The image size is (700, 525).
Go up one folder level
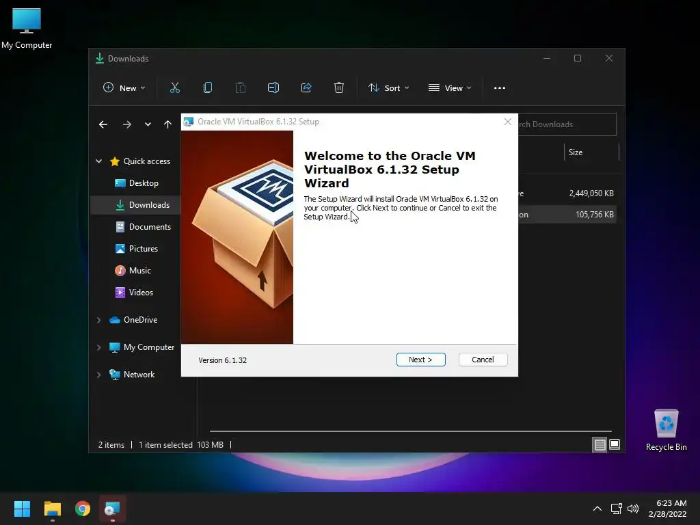point(168,124)
